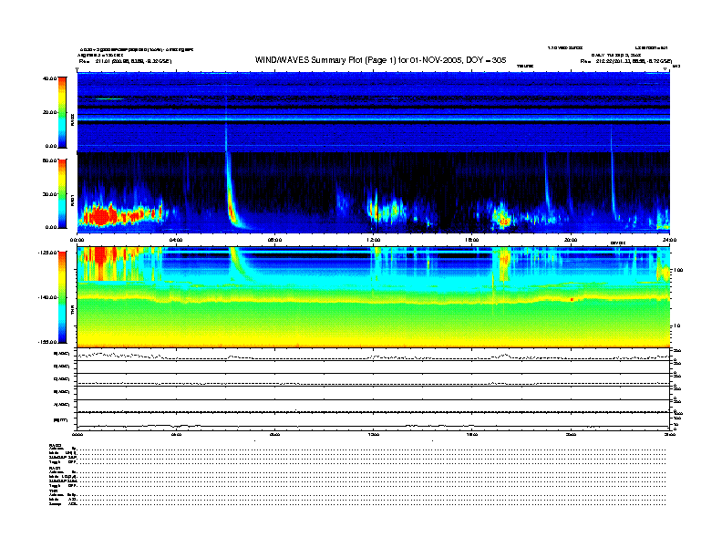
Task: Click the 04:00 tick label under RAD1 spectrogram
Action: pos(176,240)
